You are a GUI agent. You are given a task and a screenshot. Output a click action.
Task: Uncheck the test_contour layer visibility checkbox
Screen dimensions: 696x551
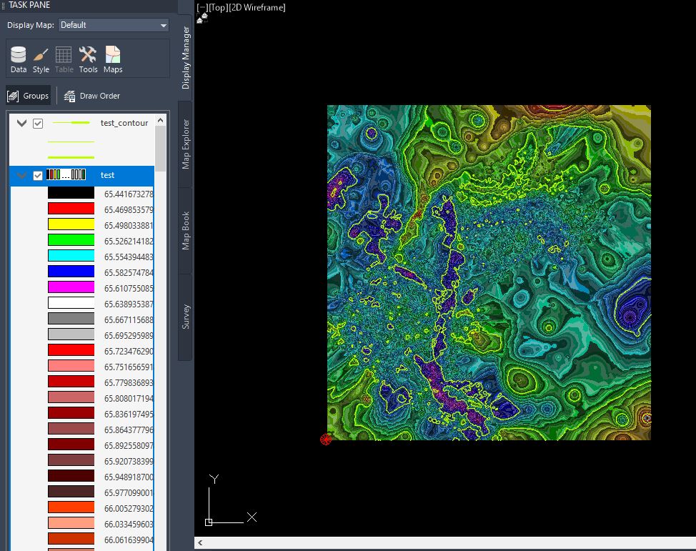tap(38, 123)
